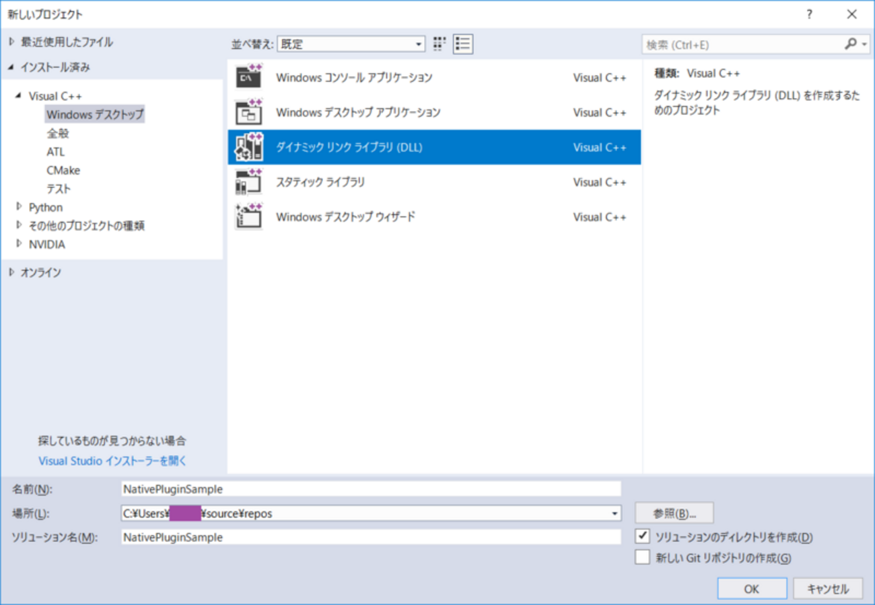The width and height of the screenshot is (875, 605).
Task: Confirm with the OK button
Action: pyautogui.click(x=752, y=589)
